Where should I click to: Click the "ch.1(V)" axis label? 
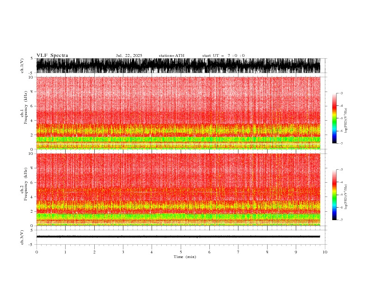(22, 66)
